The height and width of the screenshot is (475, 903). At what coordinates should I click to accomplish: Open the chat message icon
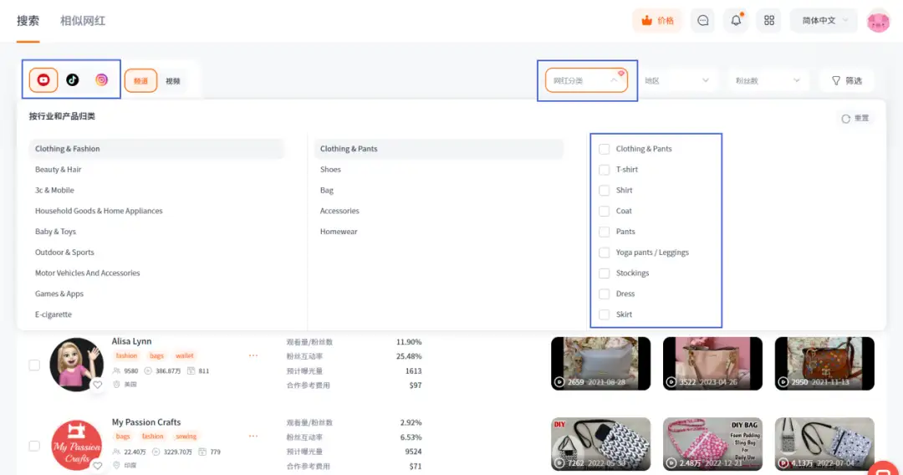[x=702, y=21]
